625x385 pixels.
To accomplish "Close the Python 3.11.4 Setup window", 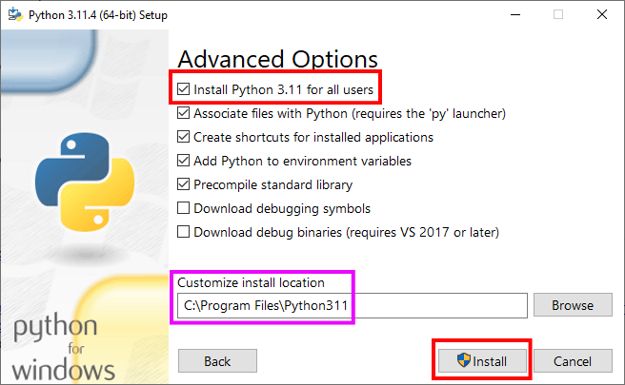I will [602, 13].
